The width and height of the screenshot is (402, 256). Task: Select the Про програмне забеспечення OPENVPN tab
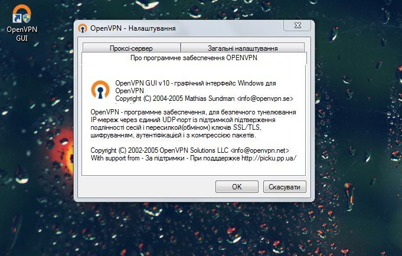[x=194, y=58]
